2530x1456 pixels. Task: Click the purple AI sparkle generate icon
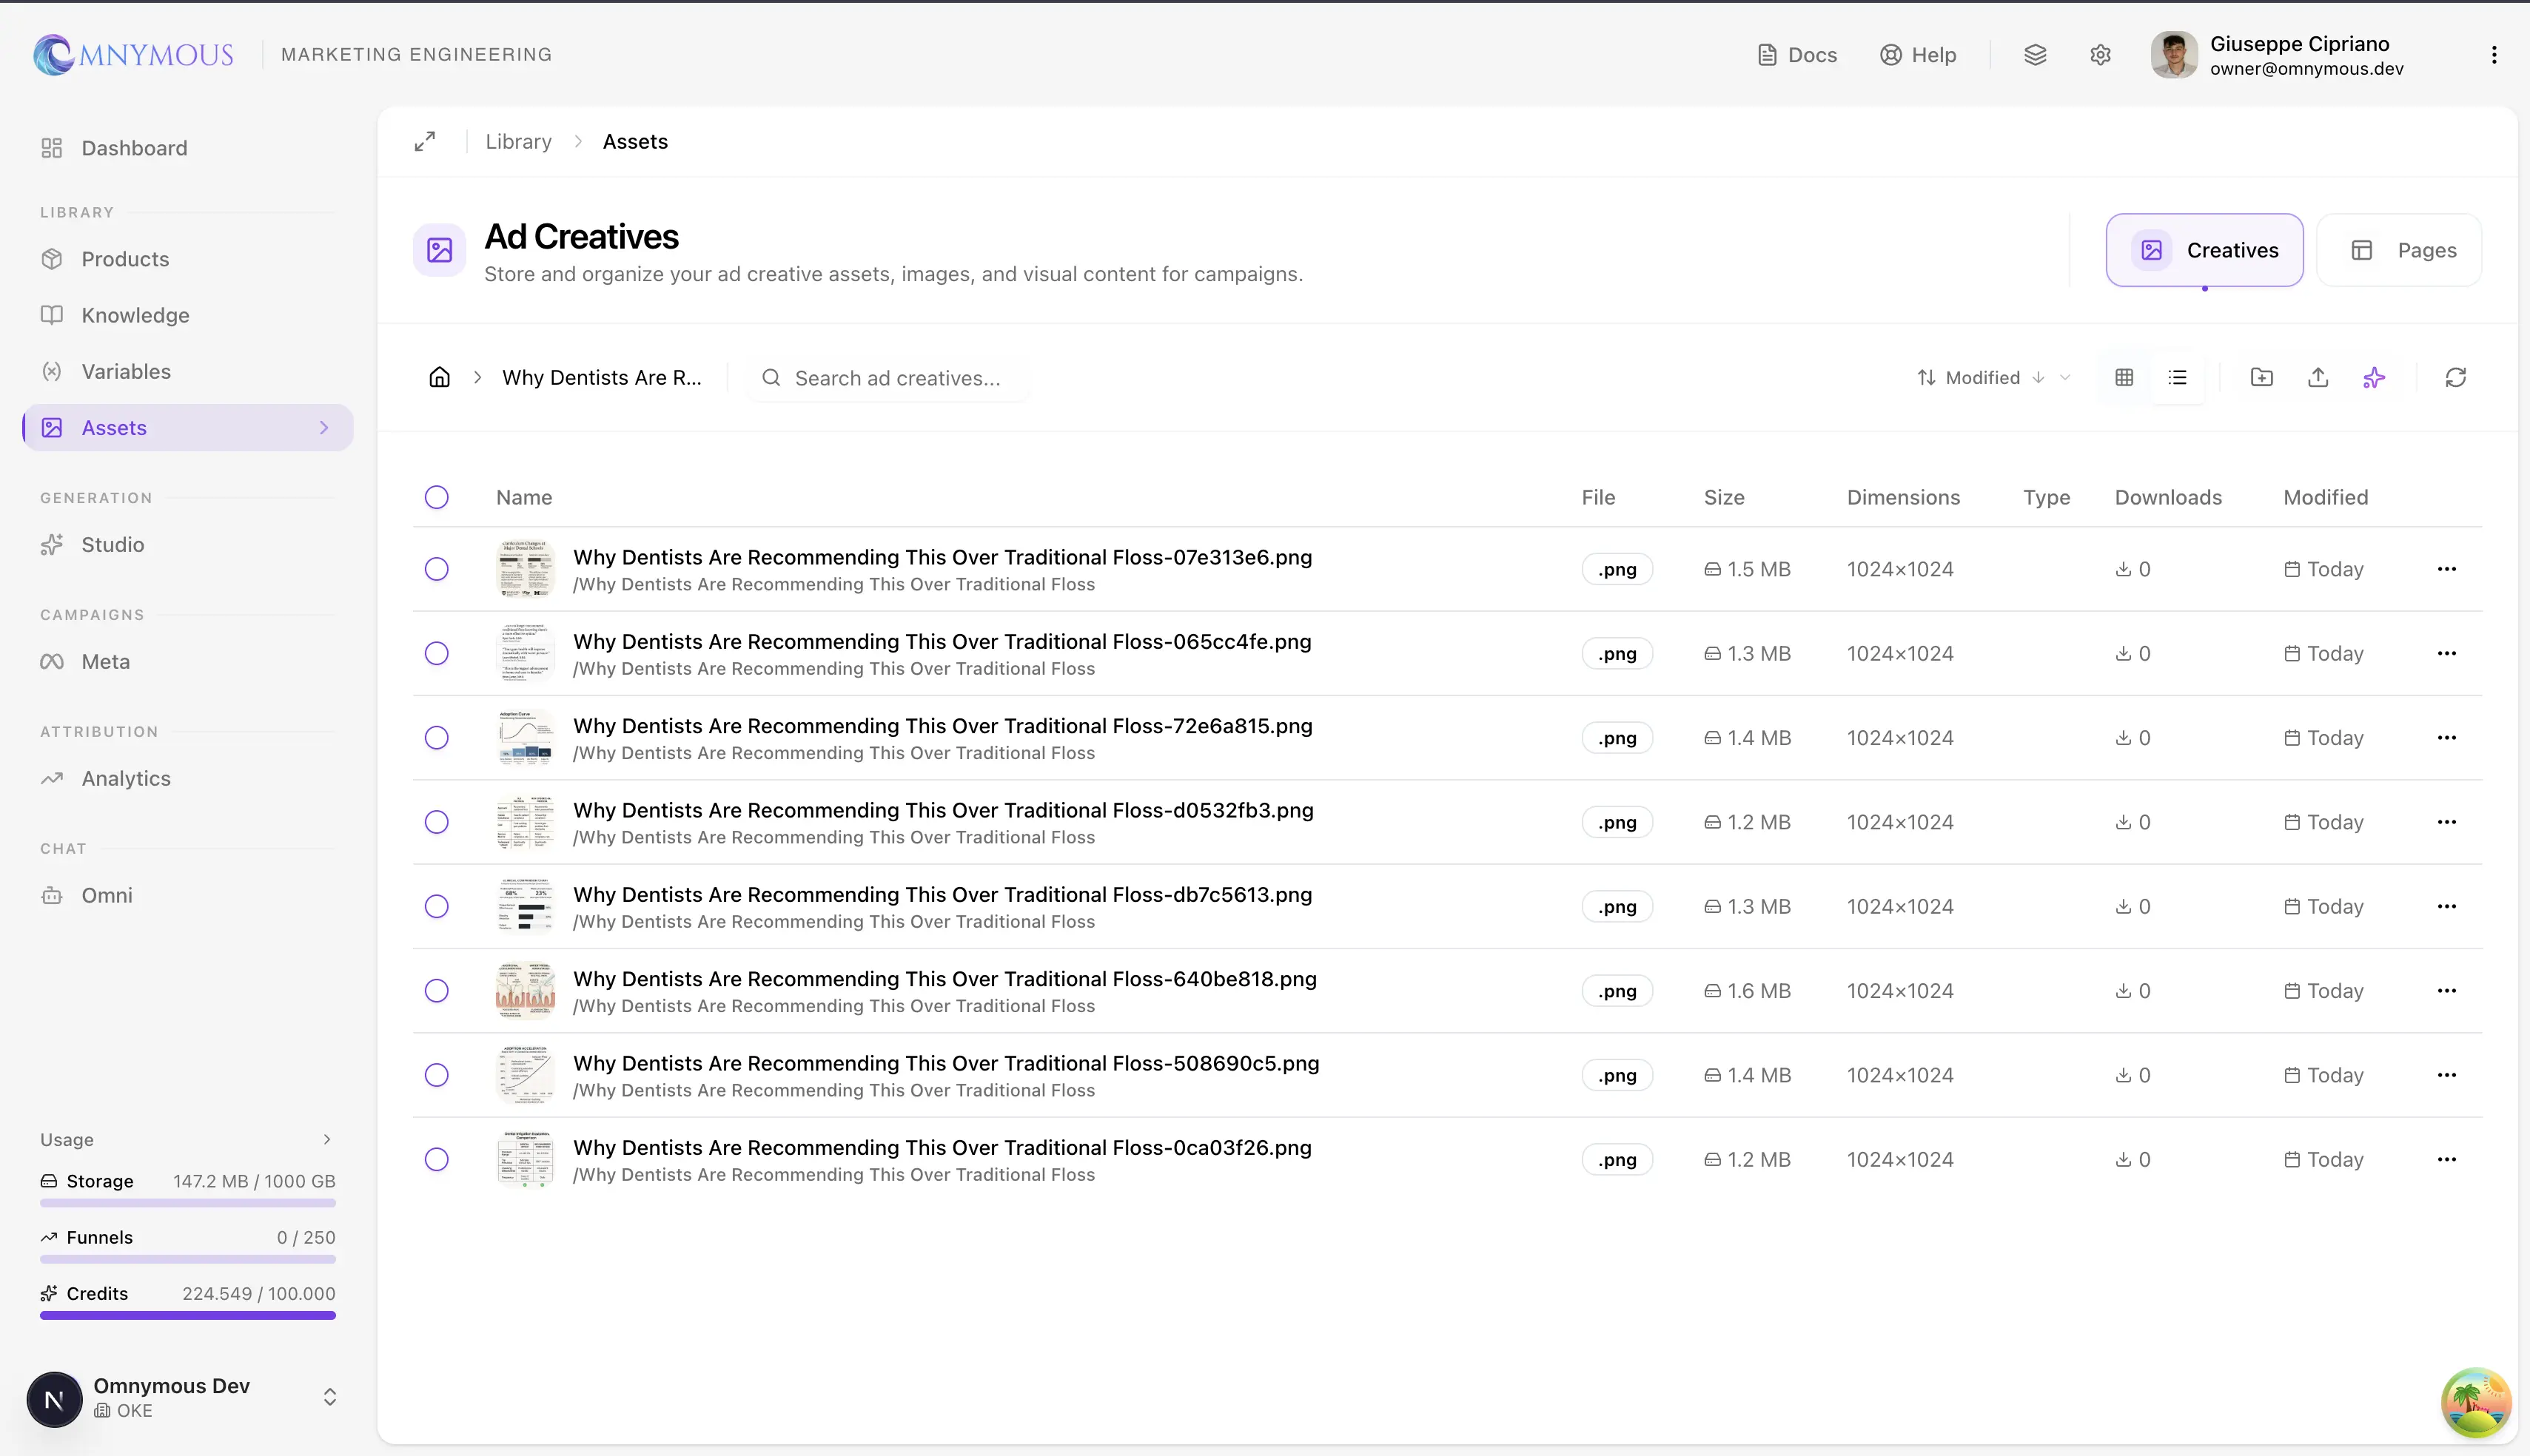point(2374,377)
